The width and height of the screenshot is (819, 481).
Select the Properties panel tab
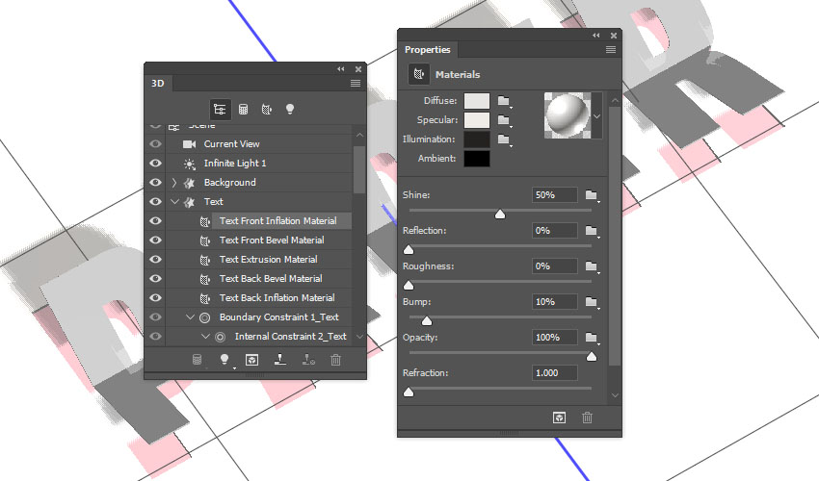pyautogui.click(x=427, y=50)
